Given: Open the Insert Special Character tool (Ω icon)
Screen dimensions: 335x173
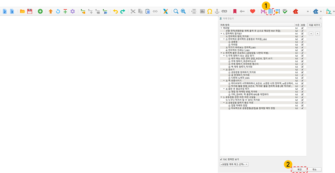Looking at the screenshot, I should [209, 11].
